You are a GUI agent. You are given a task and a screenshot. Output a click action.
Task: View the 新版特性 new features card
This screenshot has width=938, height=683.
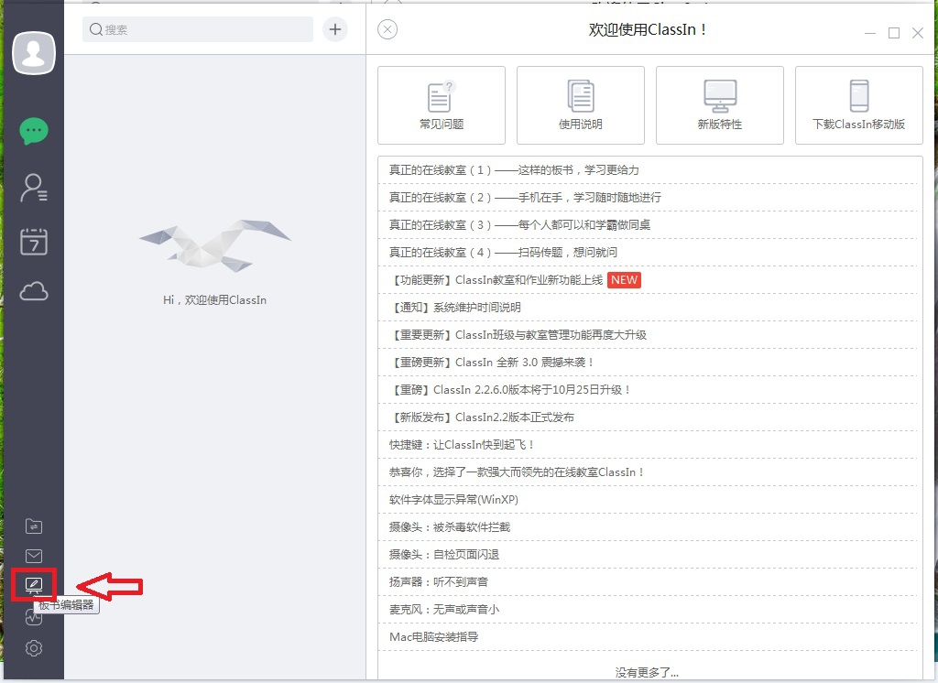(719, 104)
